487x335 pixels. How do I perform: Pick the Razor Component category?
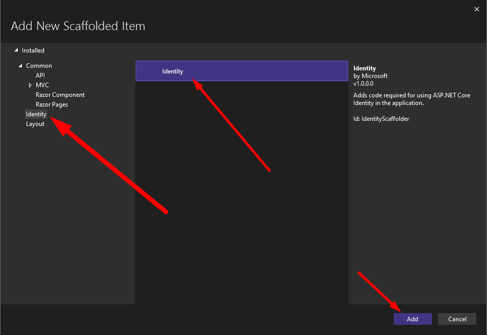(60, 95)
